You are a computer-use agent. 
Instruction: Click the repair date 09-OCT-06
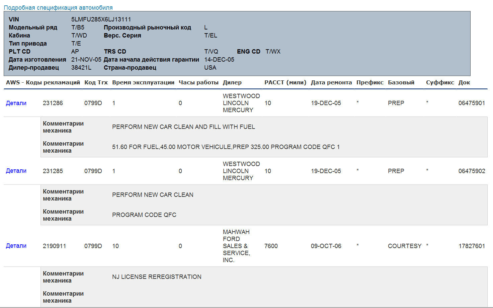coord(326,246)
